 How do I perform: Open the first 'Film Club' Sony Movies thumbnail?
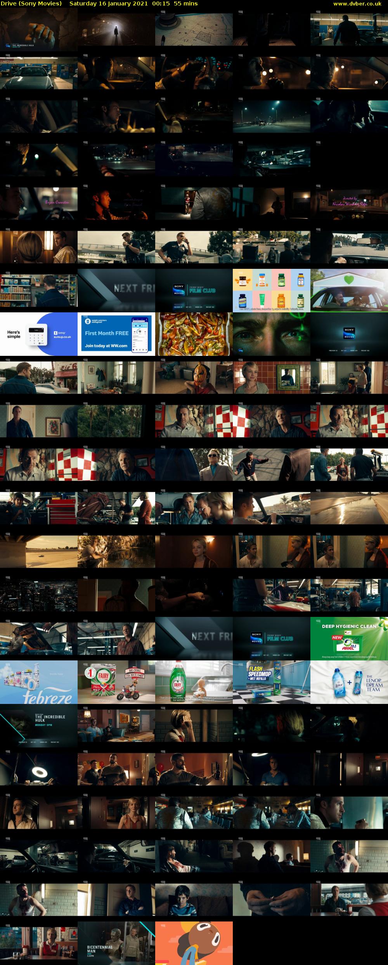[194, 291]
